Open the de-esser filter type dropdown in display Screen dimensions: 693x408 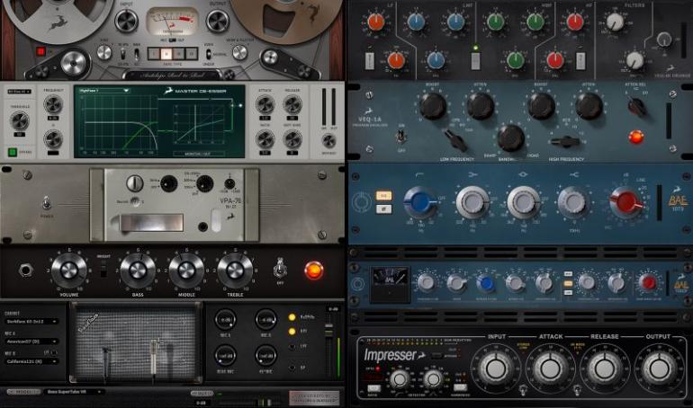point(103,91)
